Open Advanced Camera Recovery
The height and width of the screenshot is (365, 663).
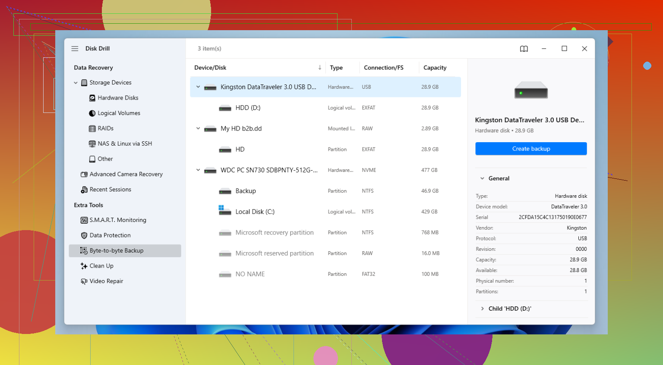126,175
